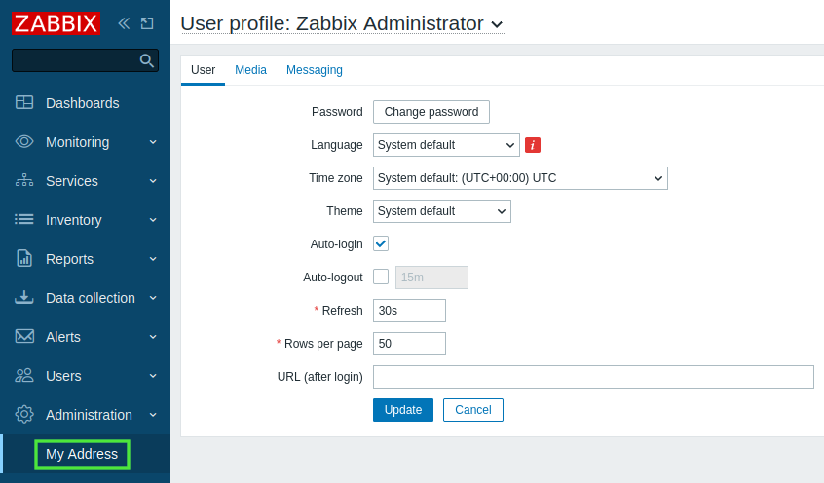Collapse the sidebar with double-chevron icon
The image size is (824, 483).
(x=124, y=23)
